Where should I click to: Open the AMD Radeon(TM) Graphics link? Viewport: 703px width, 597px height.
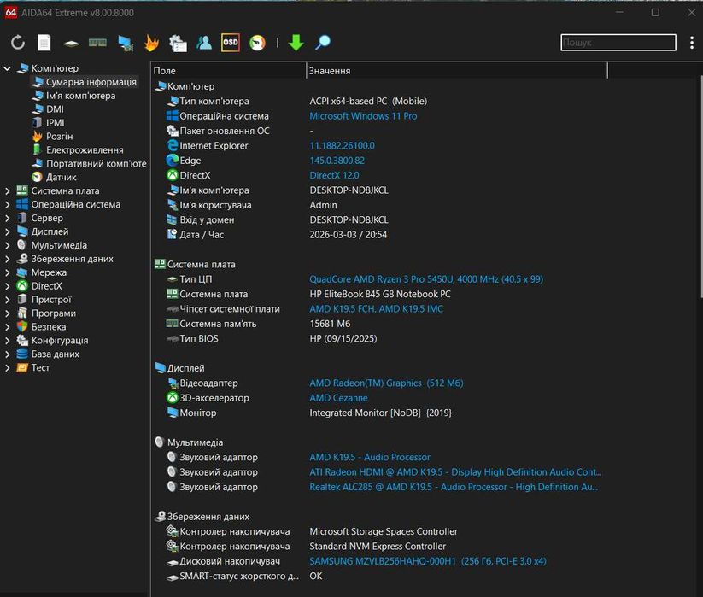pos(386,383)
